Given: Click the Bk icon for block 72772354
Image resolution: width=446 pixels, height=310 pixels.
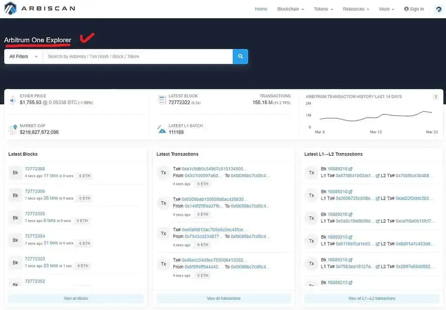Looking at the screenshot, I should (15, 240).
